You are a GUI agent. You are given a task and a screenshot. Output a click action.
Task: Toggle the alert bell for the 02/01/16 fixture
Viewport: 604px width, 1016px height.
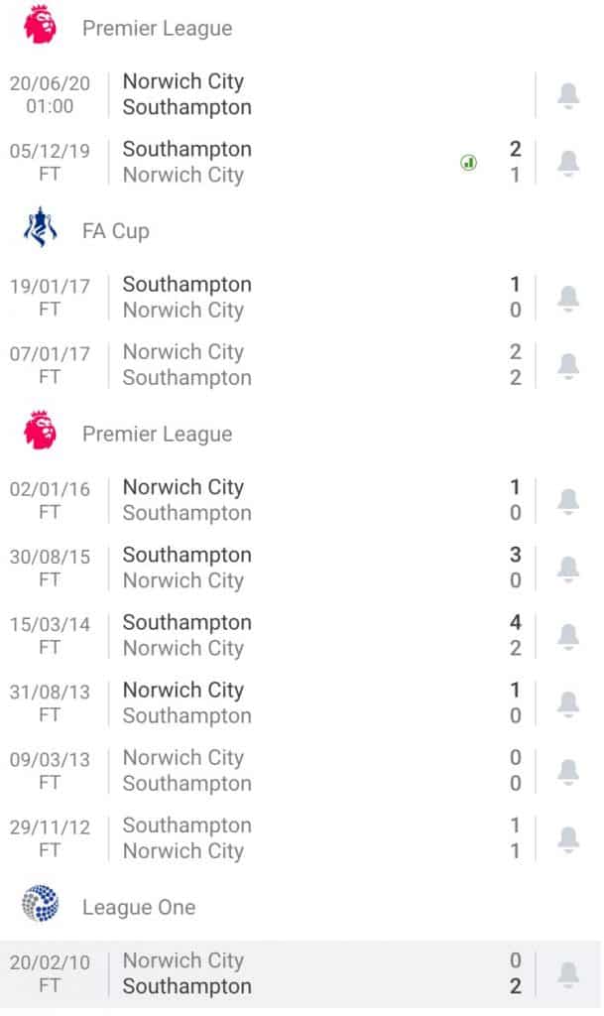coord(568,501)
